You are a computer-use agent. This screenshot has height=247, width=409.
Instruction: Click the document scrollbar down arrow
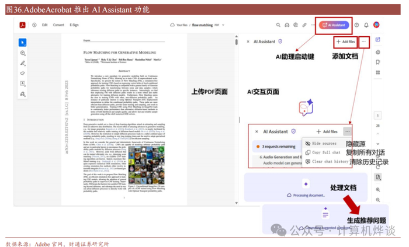[236, 203]
